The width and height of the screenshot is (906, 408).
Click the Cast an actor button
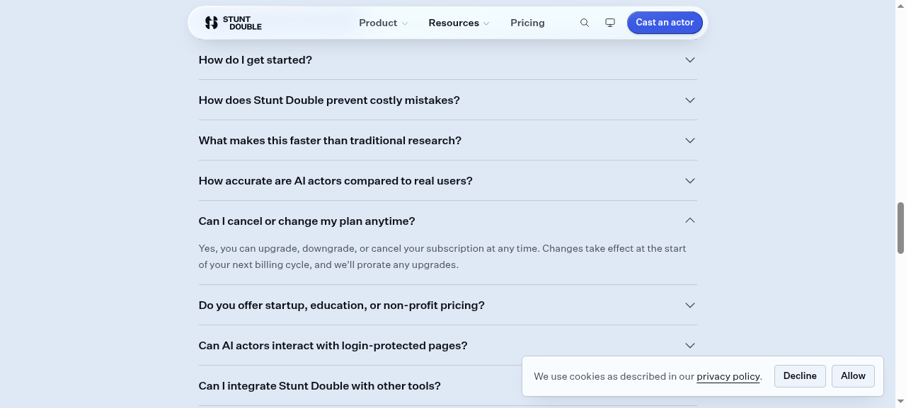pyautogui.click(x=665, y=23)
